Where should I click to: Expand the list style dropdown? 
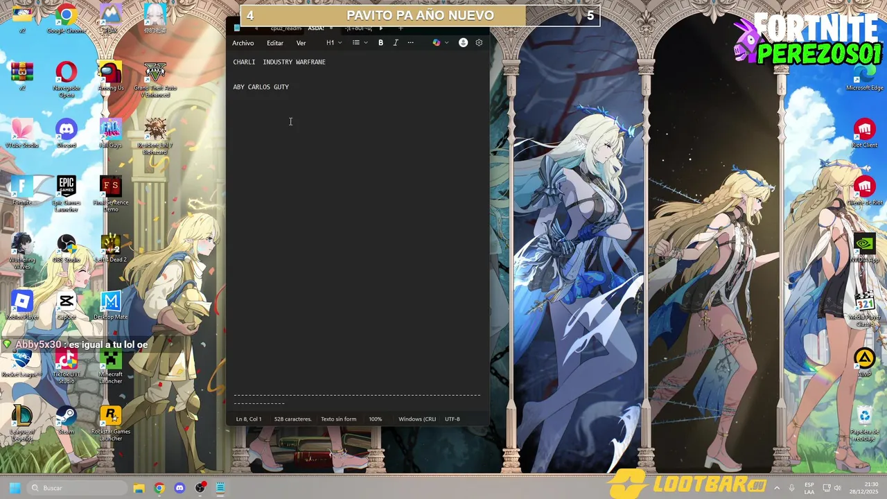click(360, 43)
